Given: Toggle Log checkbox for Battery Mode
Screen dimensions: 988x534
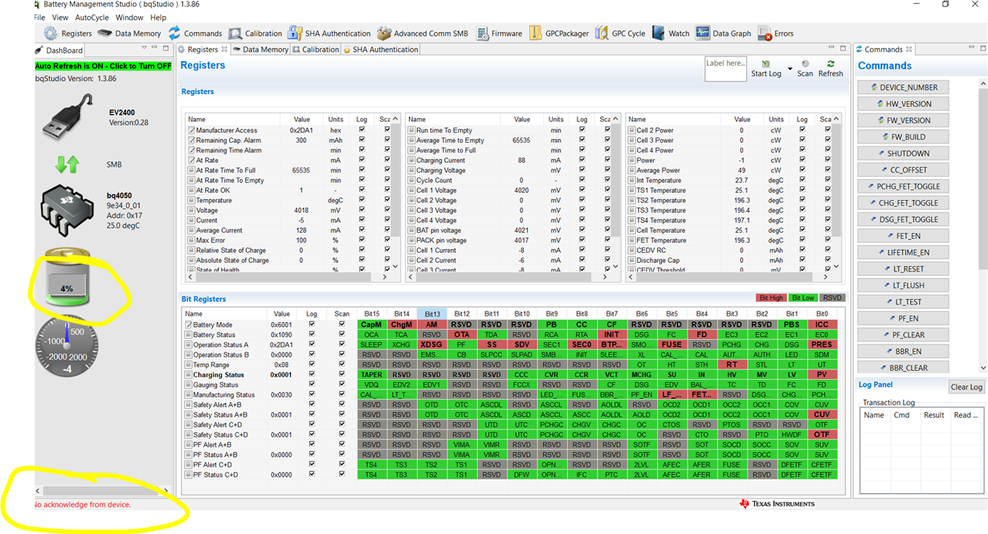Looking at the screenshot, I should coord(312,324).
